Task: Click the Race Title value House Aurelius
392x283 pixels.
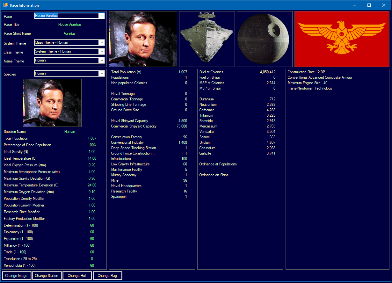Action: [x=69, y=25]
